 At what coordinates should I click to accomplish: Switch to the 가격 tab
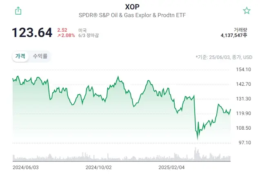(20, 56)
